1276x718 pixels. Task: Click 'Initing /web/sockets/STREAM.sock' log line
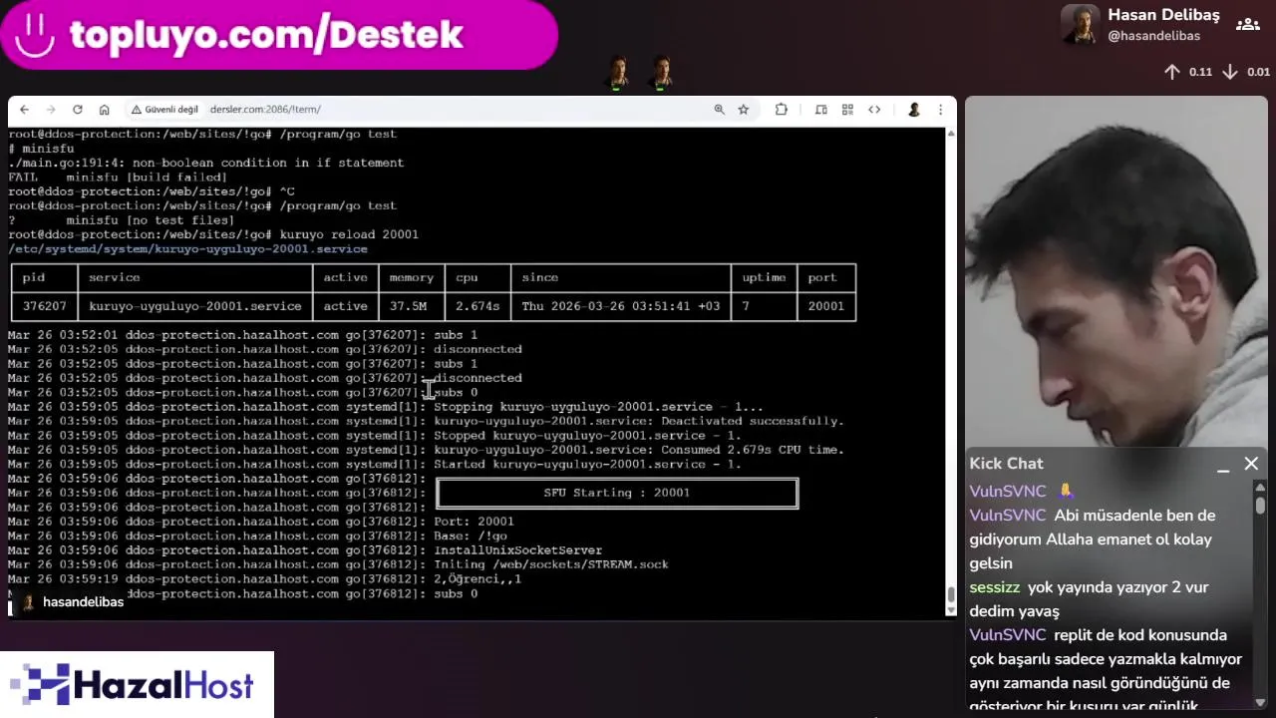[338, 564]
